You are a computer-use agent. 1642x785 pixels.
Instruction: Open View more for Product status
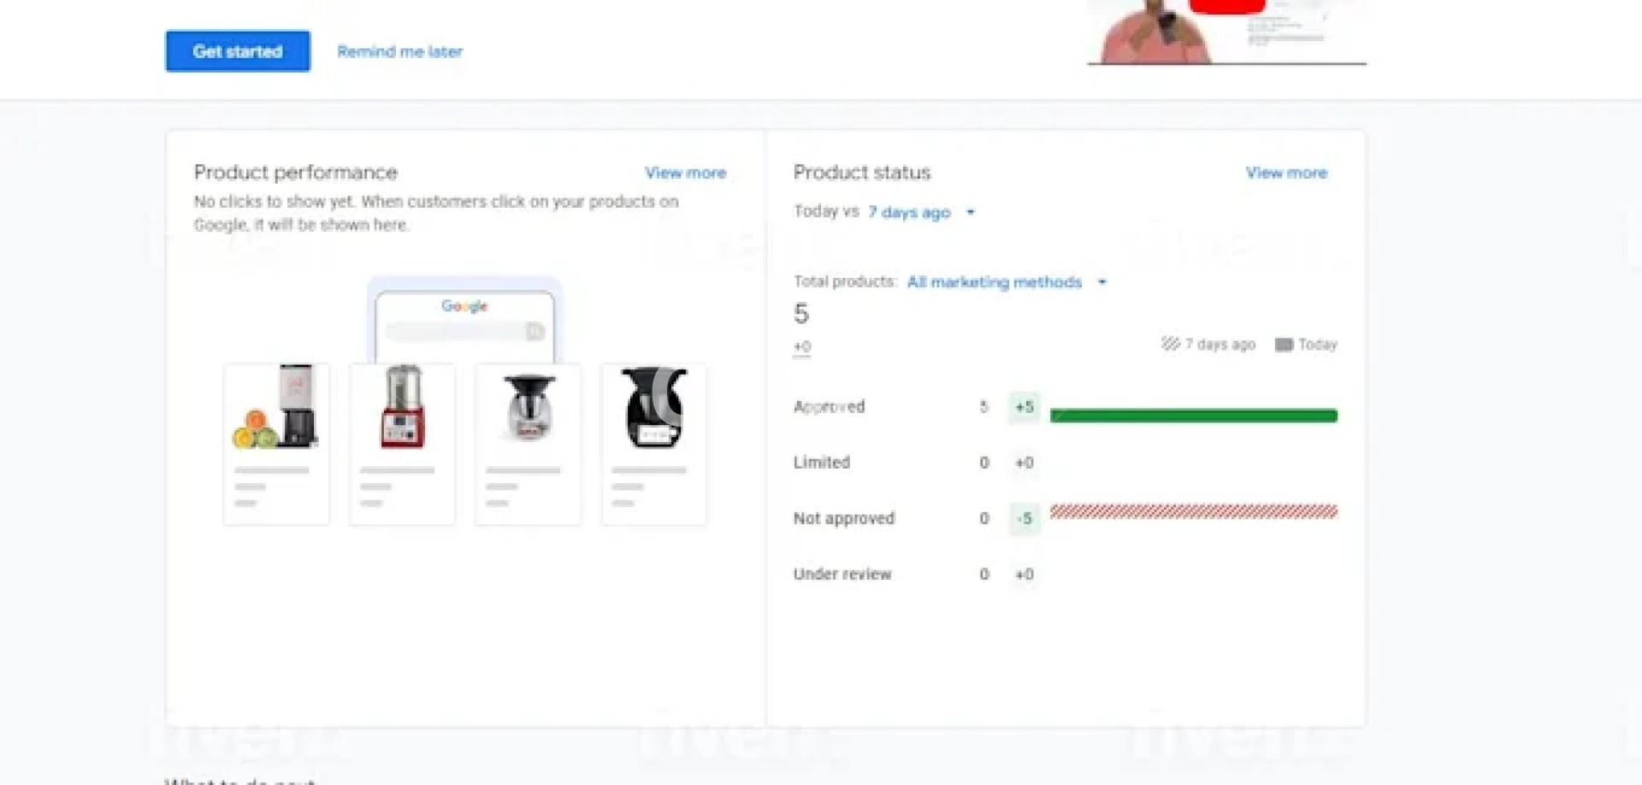tap(1285, 173)
